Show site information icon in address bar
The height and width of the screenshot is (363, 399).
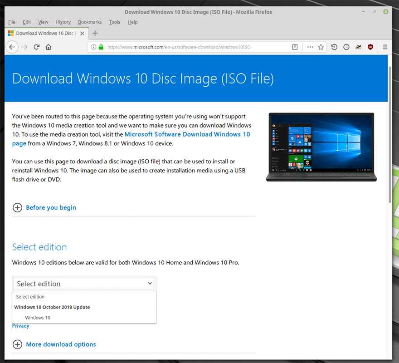93,47
